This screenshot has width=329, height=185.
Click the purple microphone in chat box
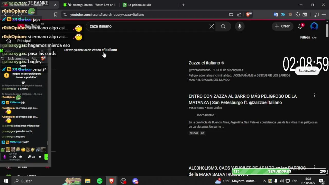[5, 157]
